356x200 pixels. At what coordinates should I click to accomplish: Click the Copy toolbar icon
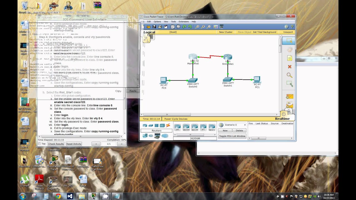(x=173, y=27)
